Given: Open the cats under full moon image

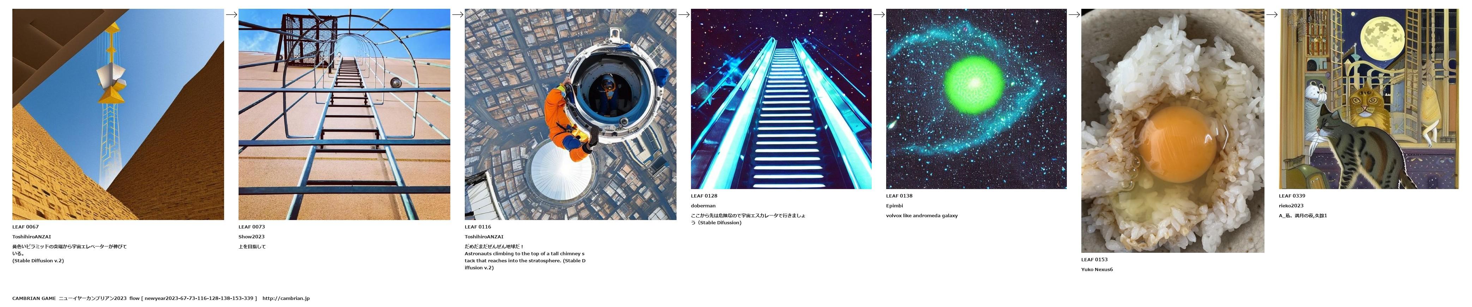Looking at the screenshot, I should tap(1369, 99).
